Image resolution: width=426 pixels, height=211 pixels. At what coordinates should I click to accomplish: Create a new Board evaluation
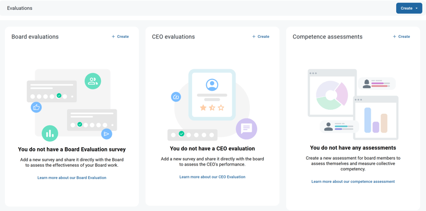pyautogui.click(x=120, y=37)
